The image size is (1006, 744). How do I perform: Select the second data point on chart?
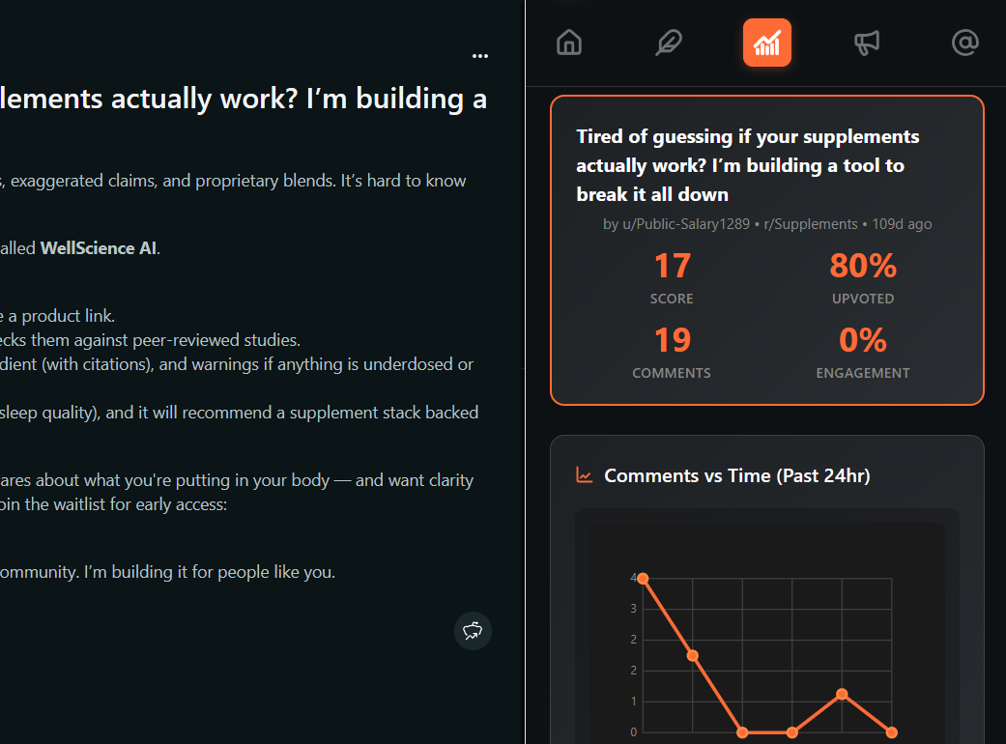point(693,655)
